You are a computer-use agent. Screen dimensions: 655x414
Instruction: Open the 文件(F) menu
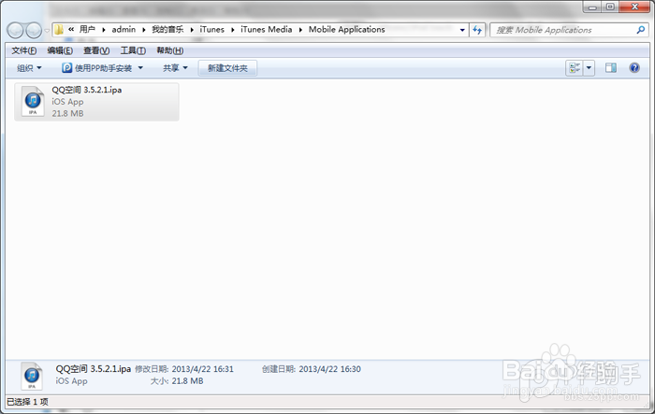point(23,50)
